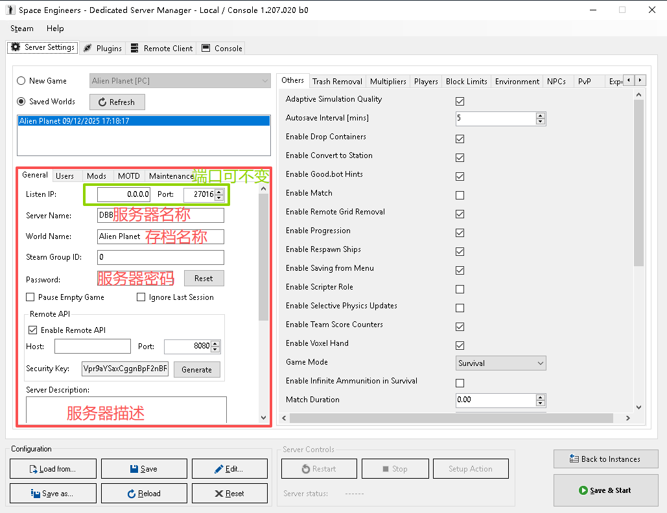Switch to the Block Limits tab
The image size is (667, 513).
pos(466,82)
